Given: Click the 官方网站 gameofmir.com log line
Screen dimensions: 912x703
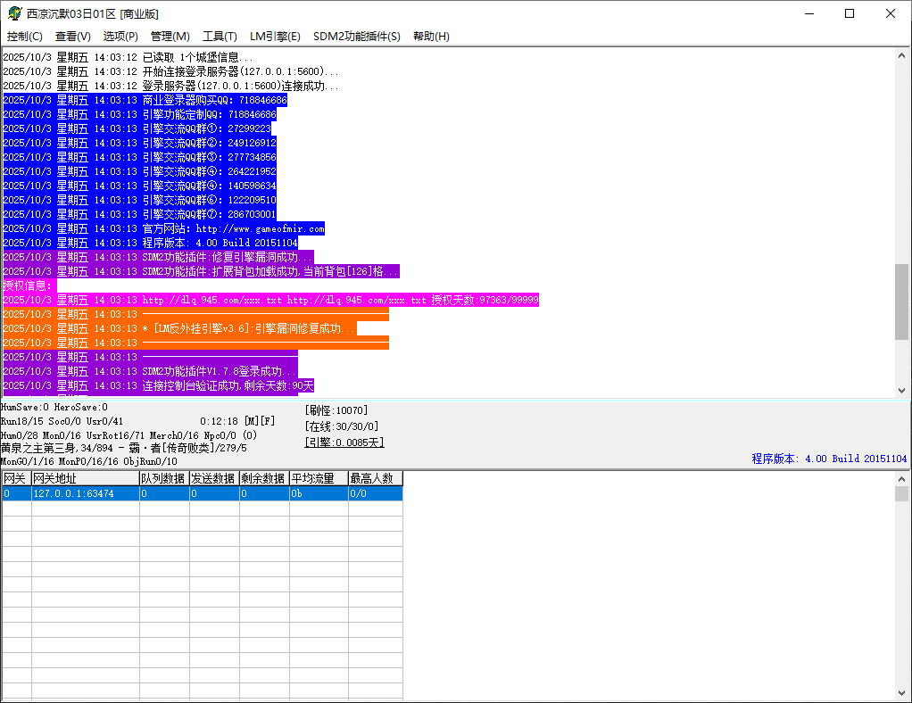Looking at the screenshot, I should [232, 228].
